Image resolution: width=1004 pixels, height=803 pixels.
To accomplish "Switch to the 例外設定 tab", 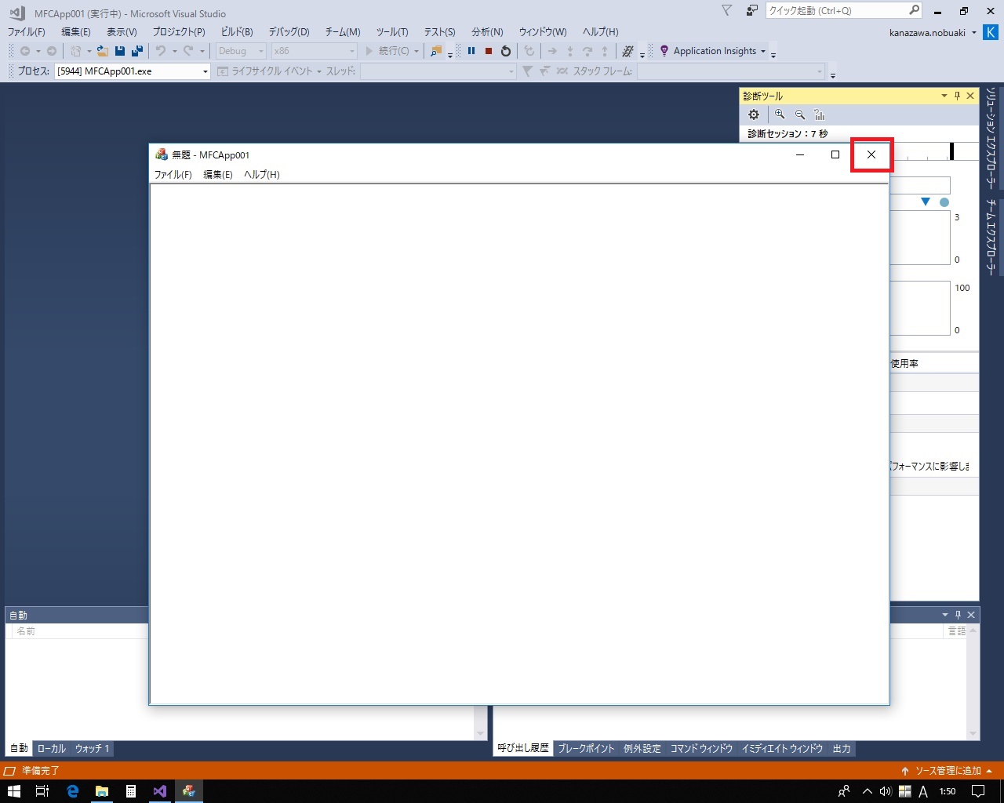I will click(x=642, y=749).
